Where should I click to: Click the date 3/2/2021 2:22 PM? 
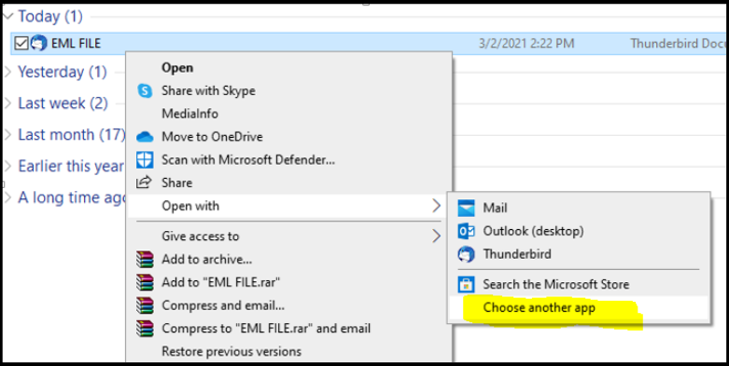click(x=526, y=44)
